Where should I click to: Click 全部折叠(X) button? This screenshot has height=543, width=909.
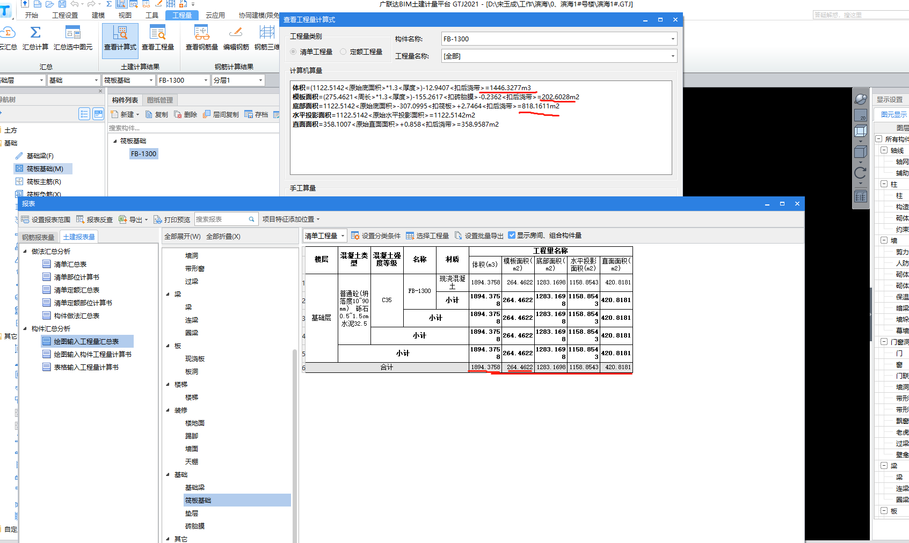coord(223,236)
